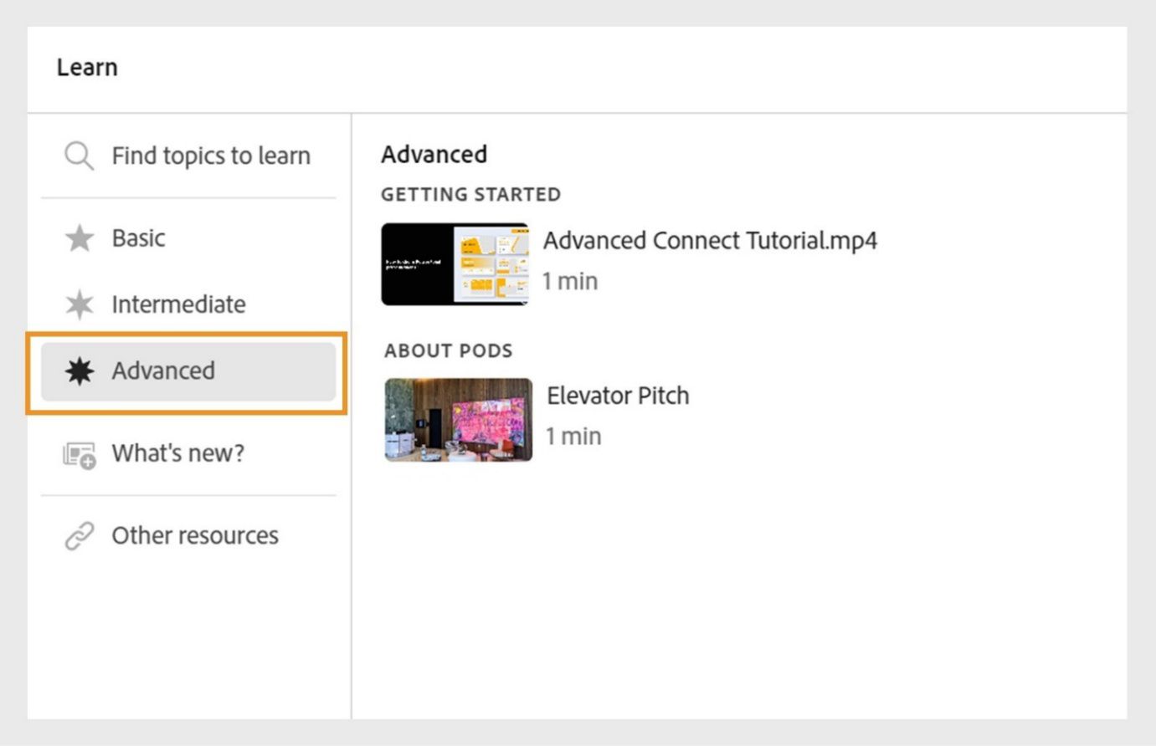Screen dimensions: 1156x746
Task: Click the Learn panel heading
Action: (x=87, y=68)
